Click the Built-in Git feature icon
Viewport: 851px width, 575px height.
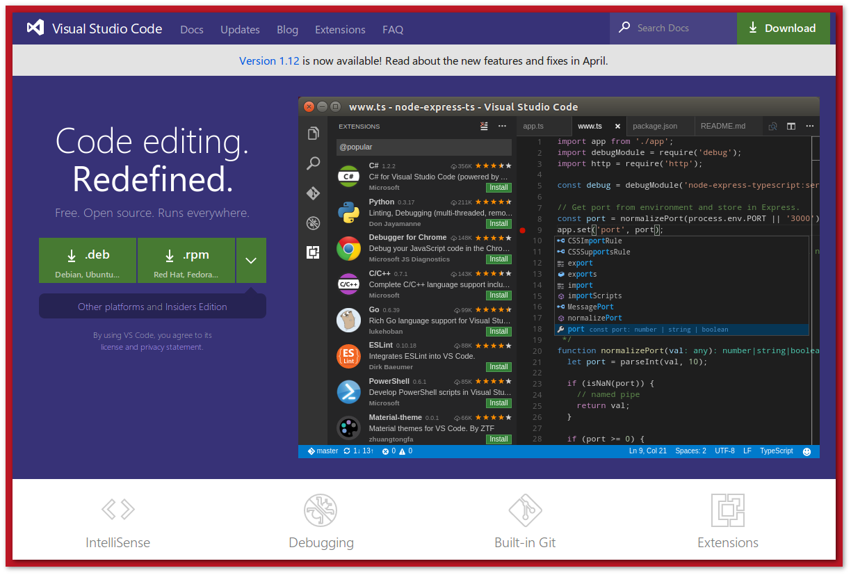525,510
